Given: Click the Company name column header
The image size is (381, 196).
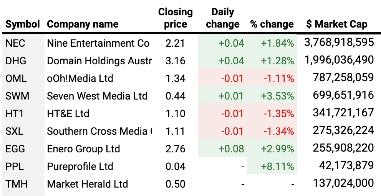Looking at the screenshot, I should click(83, 24).
